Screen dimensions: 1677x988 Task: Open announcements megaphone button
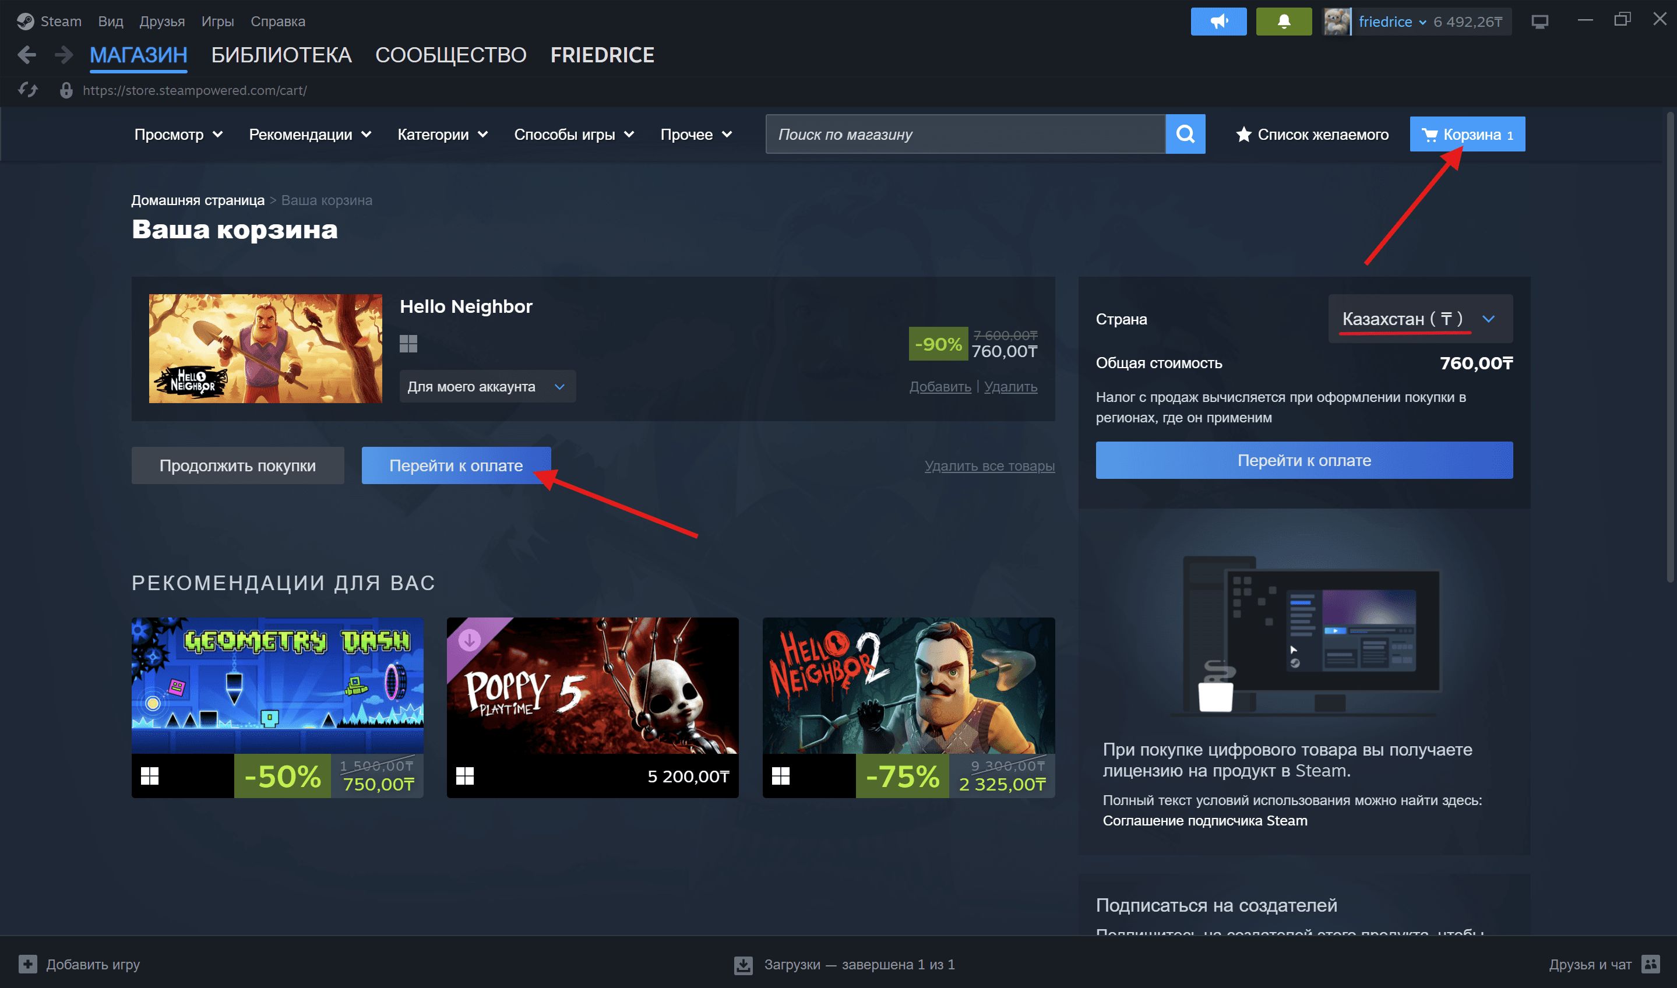click(x=1218, y=22)
